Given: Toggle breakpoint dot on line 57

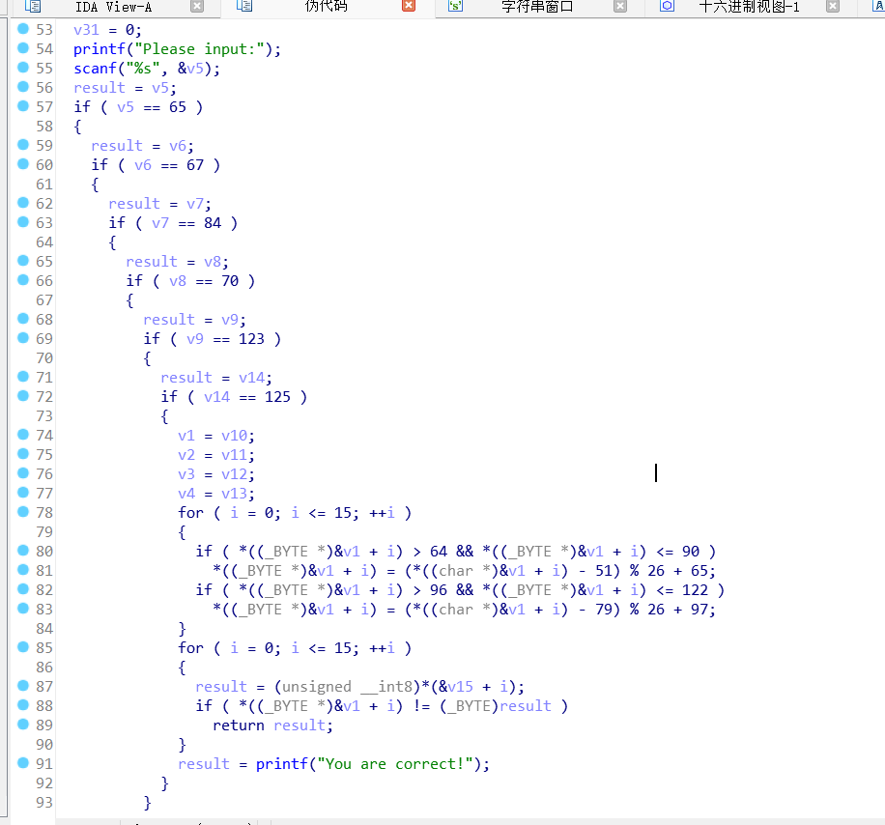Looking at the screenshot, I should [23, 106].
